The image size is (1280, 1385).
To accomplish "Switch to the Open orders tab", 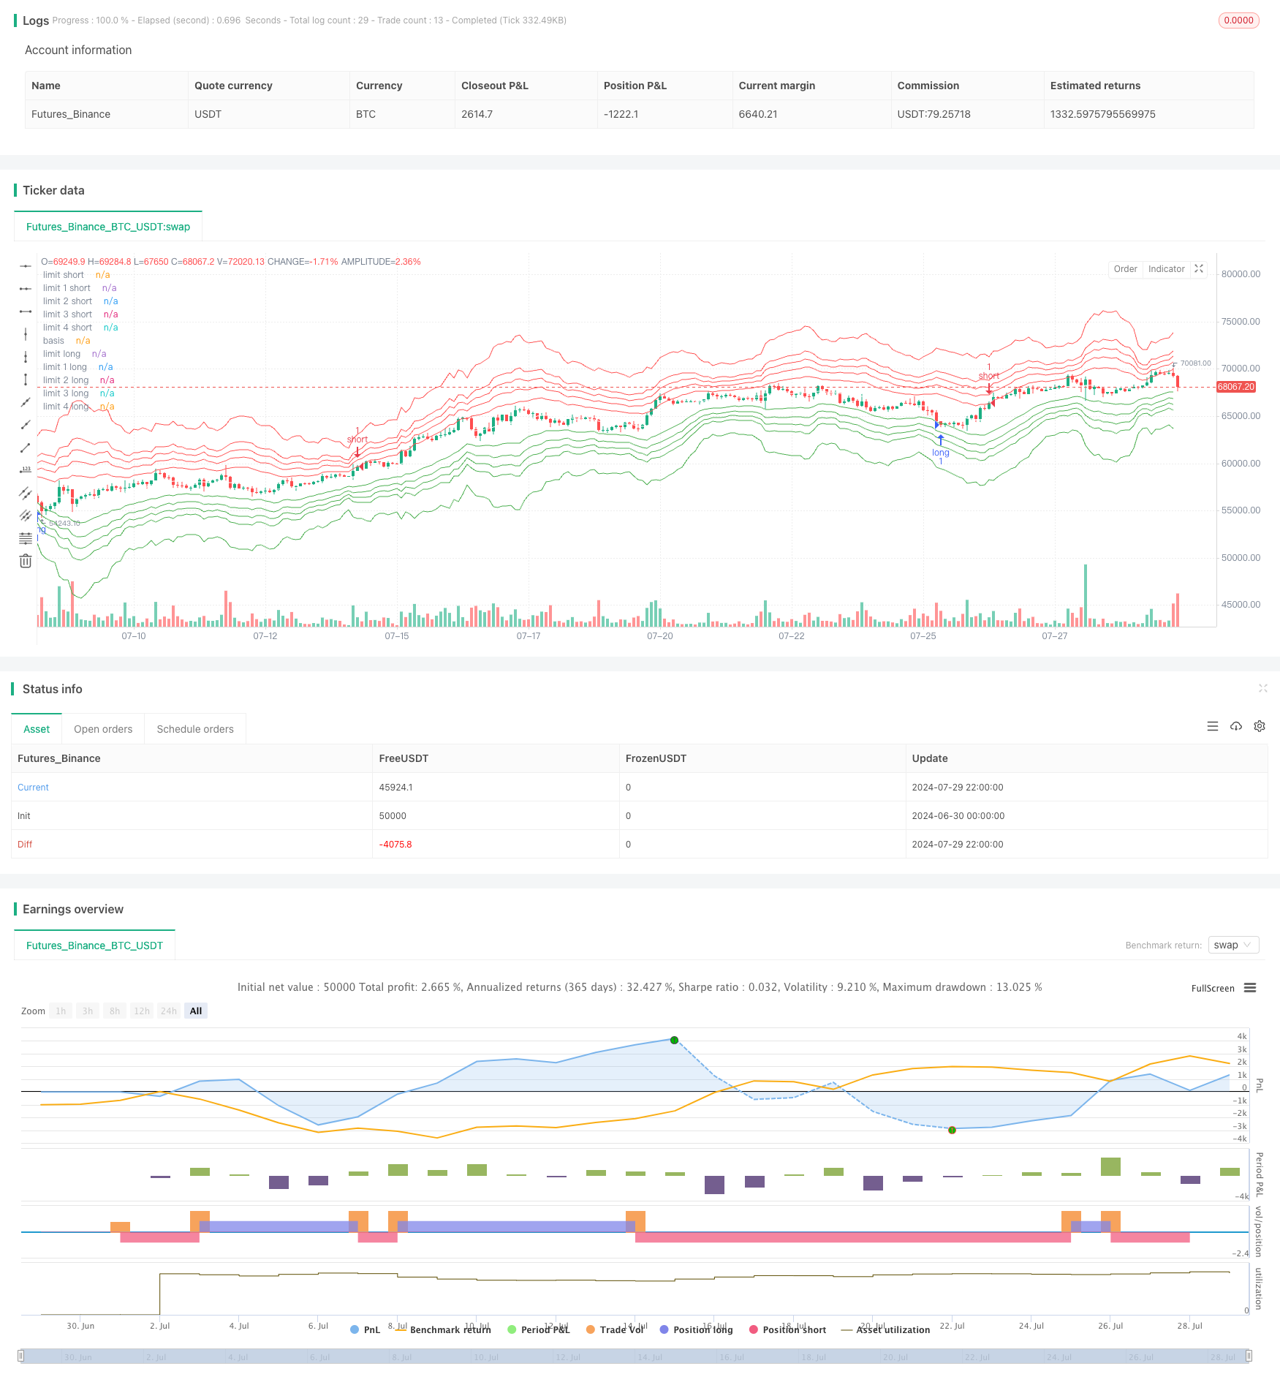I will tap(103, 729).
